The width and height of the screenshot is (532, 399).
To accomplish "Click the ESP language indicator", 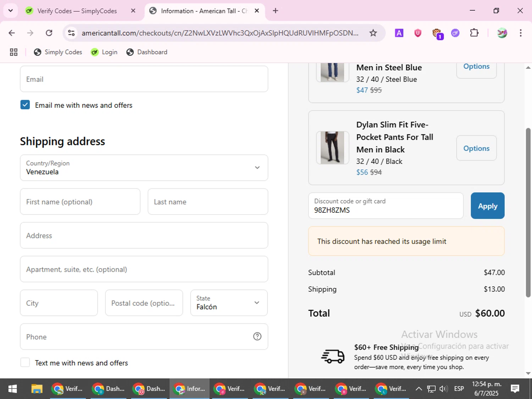I will (x=459, y=389).
